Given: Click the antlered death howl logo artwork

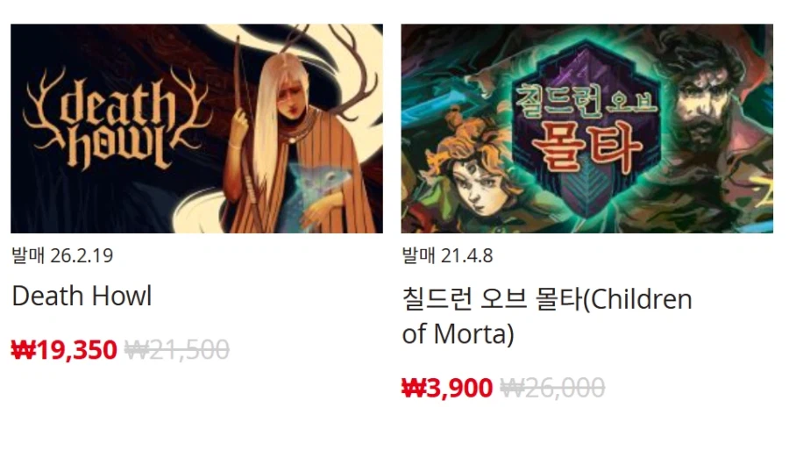Looking at the screenshot, I should pyautogui.click(x=117, y=118).
